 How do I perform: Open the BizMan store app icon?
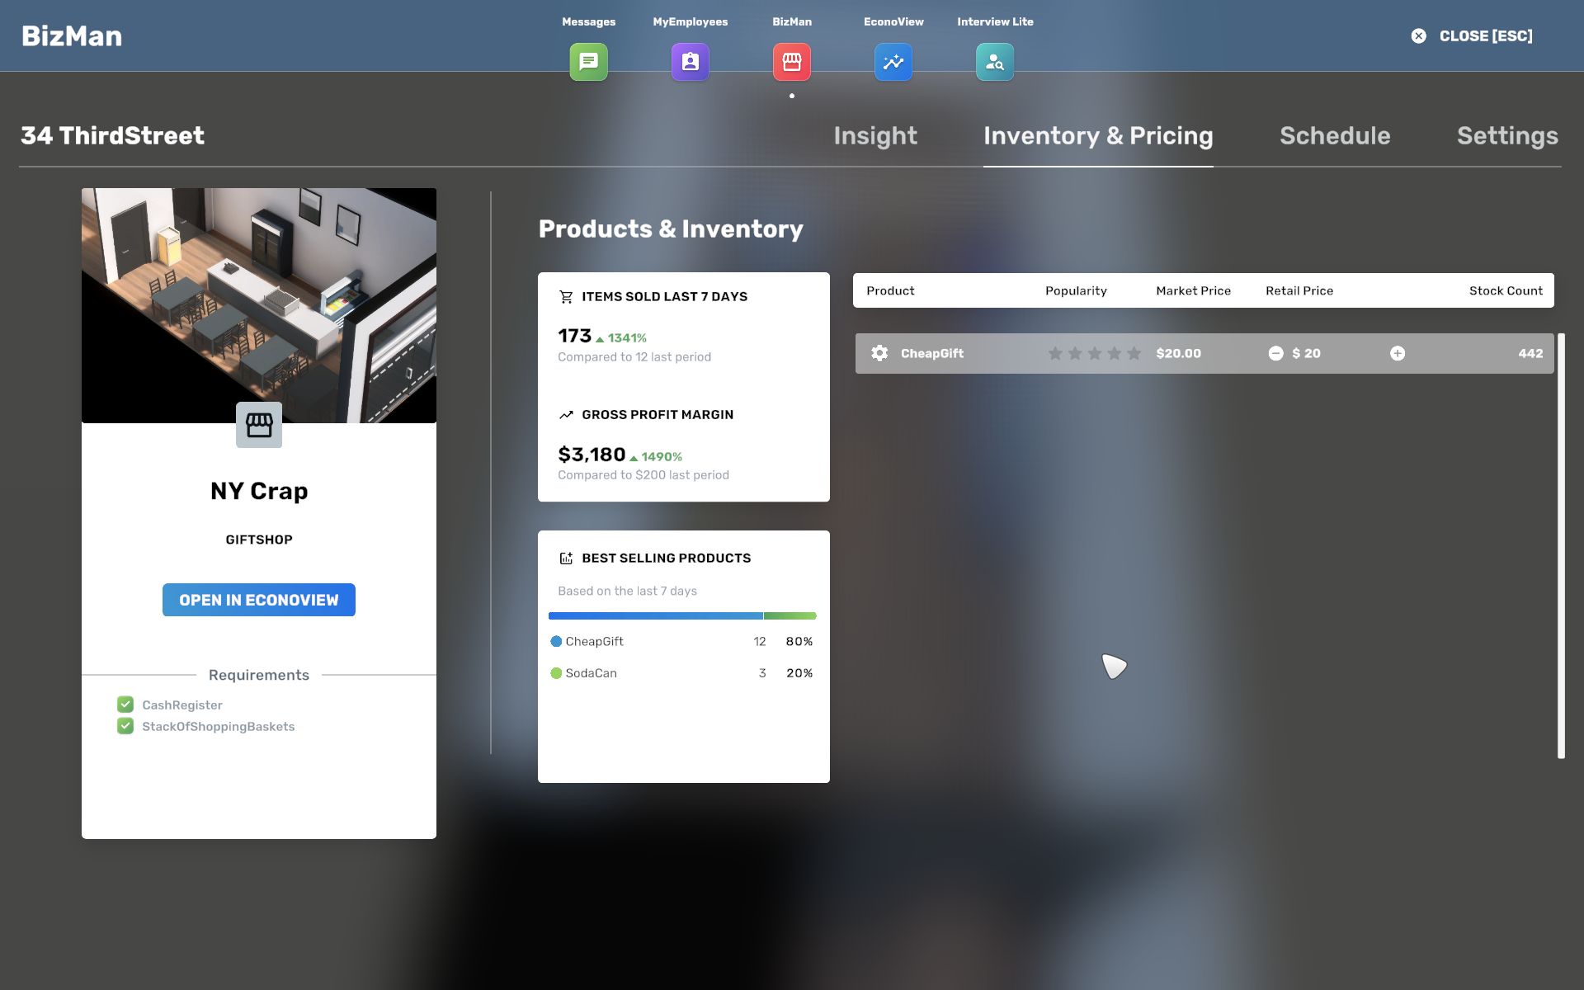coord(791,62)
